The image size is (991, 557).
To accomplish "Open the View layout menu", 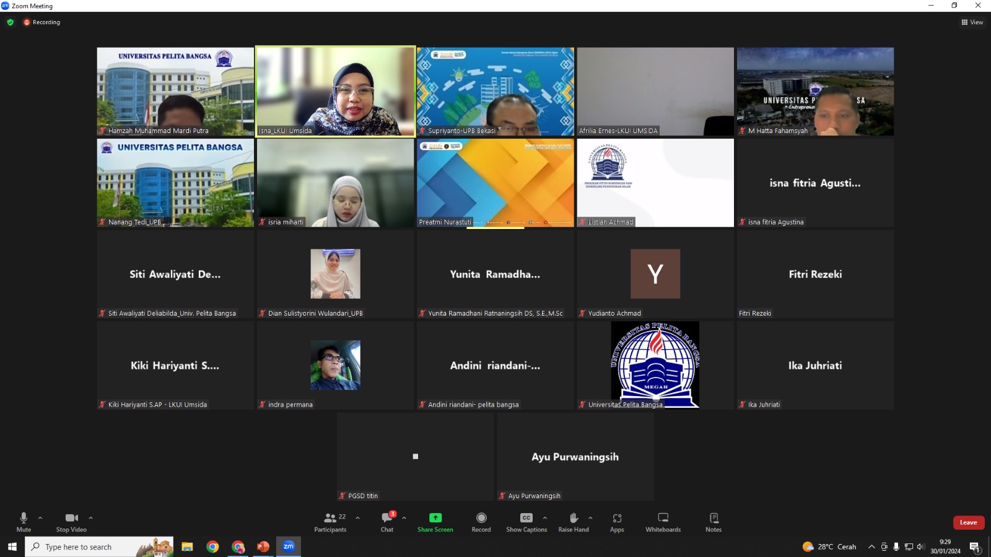I will click(x=972, y=22).
